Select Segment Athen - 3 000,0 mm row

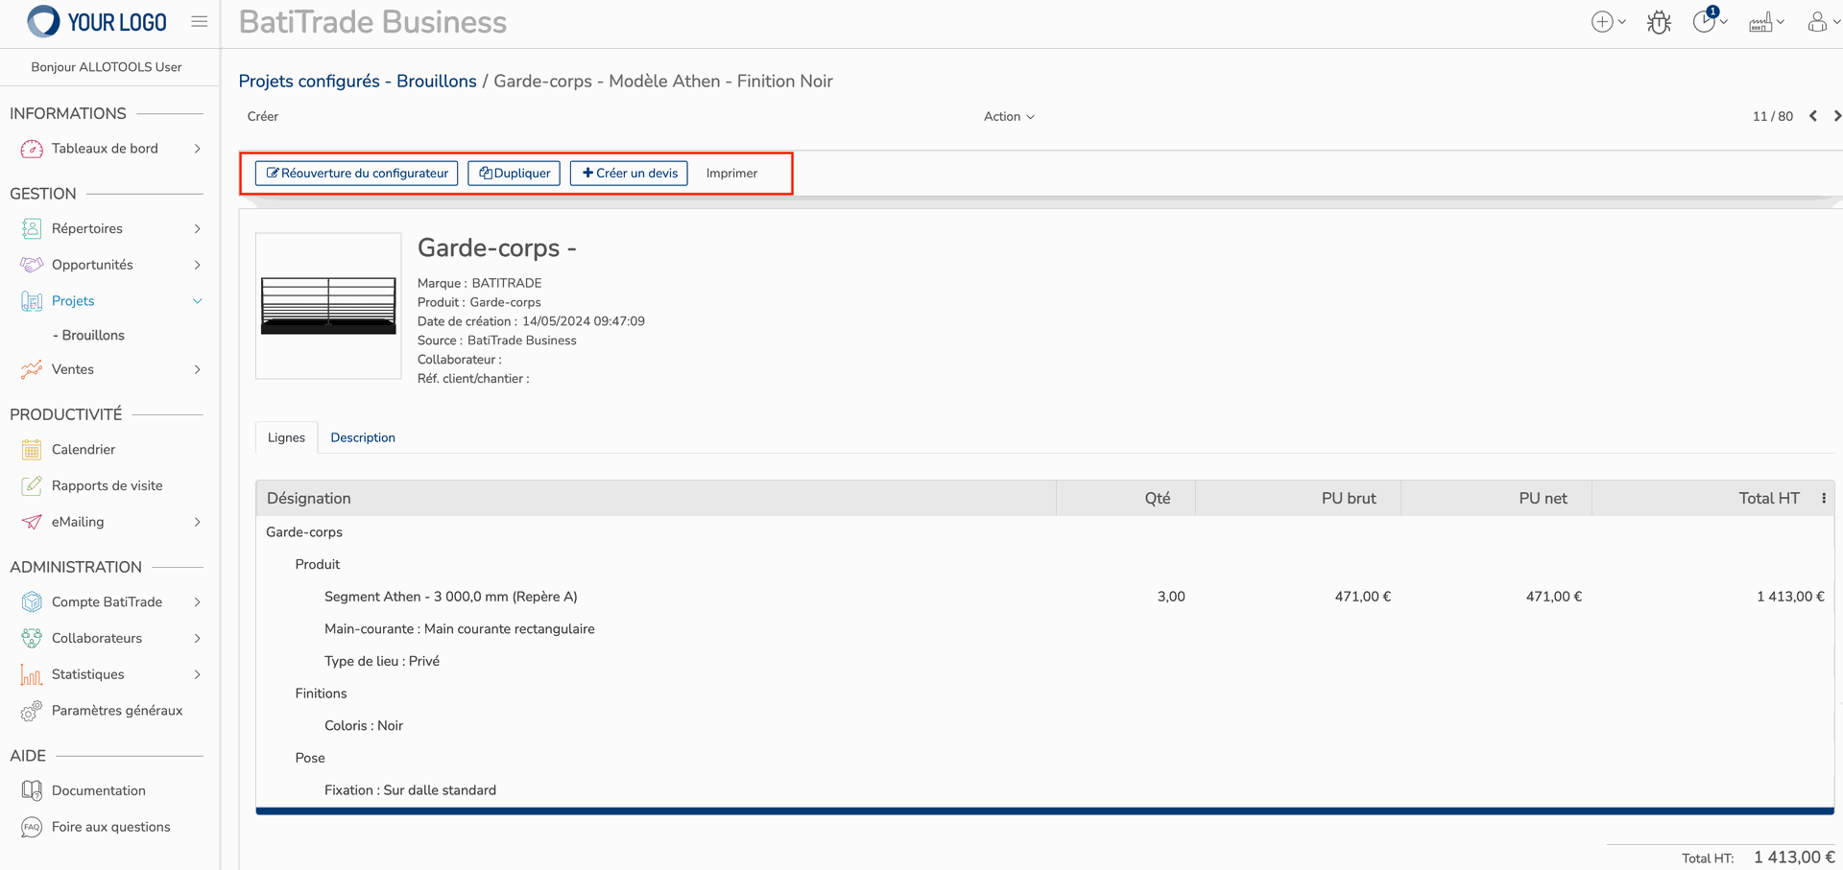[x=1045, y=597]
